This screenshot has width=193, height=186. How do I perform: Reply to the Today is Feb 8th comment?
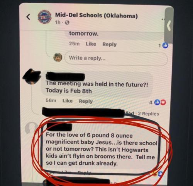point(86,101)
